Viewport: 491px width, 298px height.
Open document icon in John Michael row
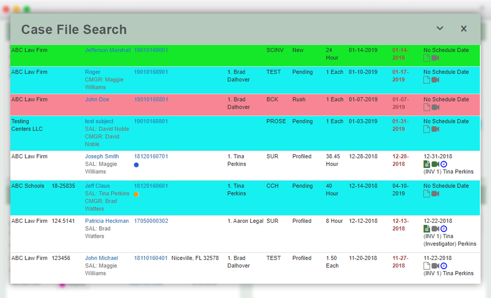427,266
